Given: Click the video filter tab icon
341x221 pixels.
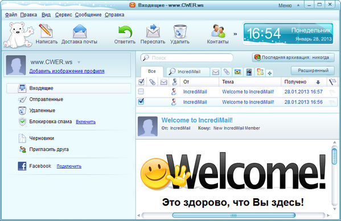Looking at the screenshot, I should [249, 72].
